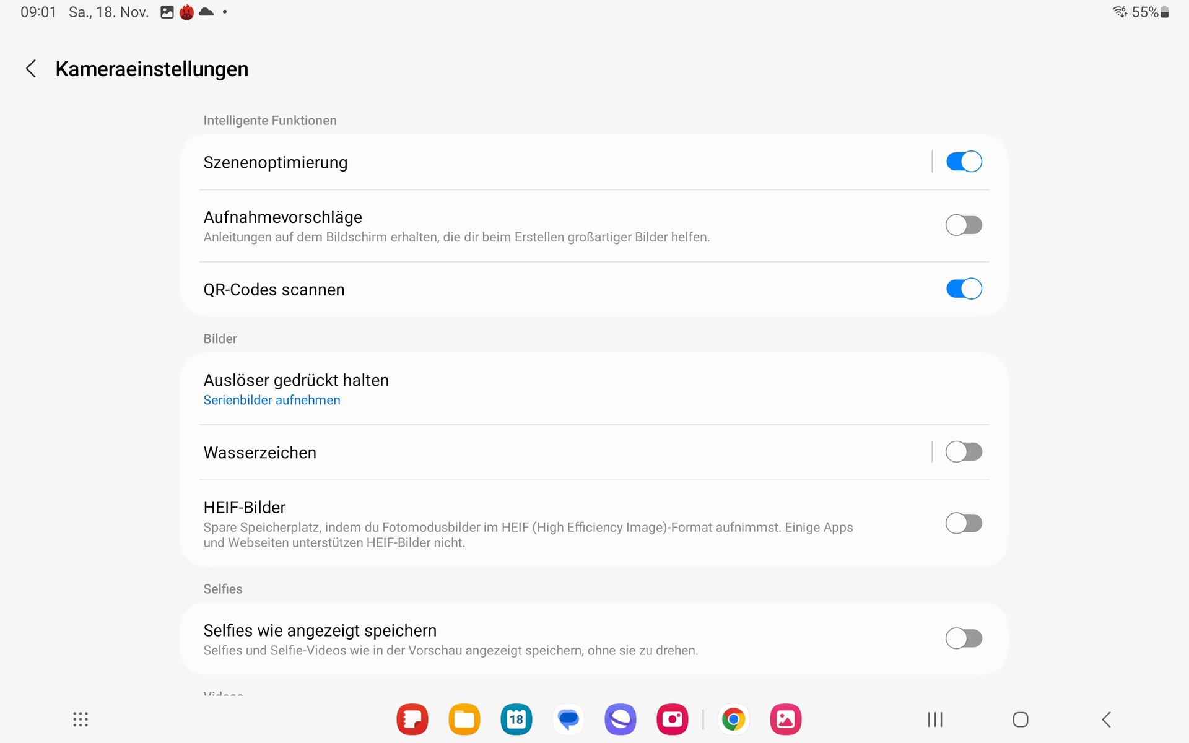Enable the Wasserzeichen toggle
Image resolution: width=1189 pixels, height=743 pixels.
click(x=964, y=452)
